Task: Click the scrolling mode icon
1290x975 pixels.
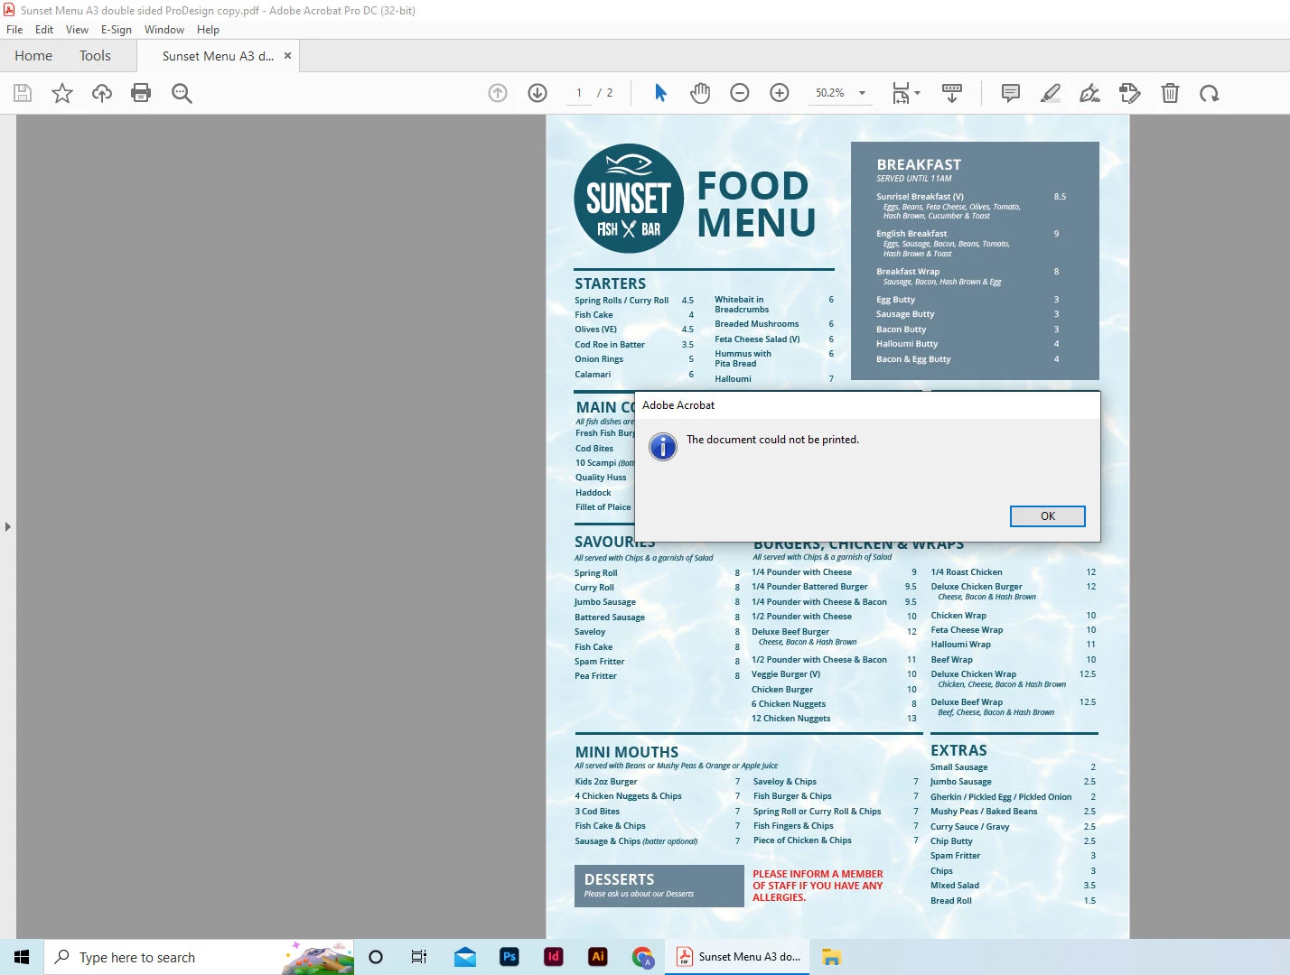Action: tap(951, 93)
